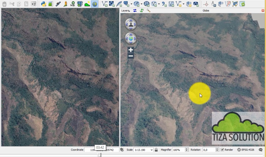
Task: Toggle the mouse coordinate extents display icon
Action: point(122,150)
